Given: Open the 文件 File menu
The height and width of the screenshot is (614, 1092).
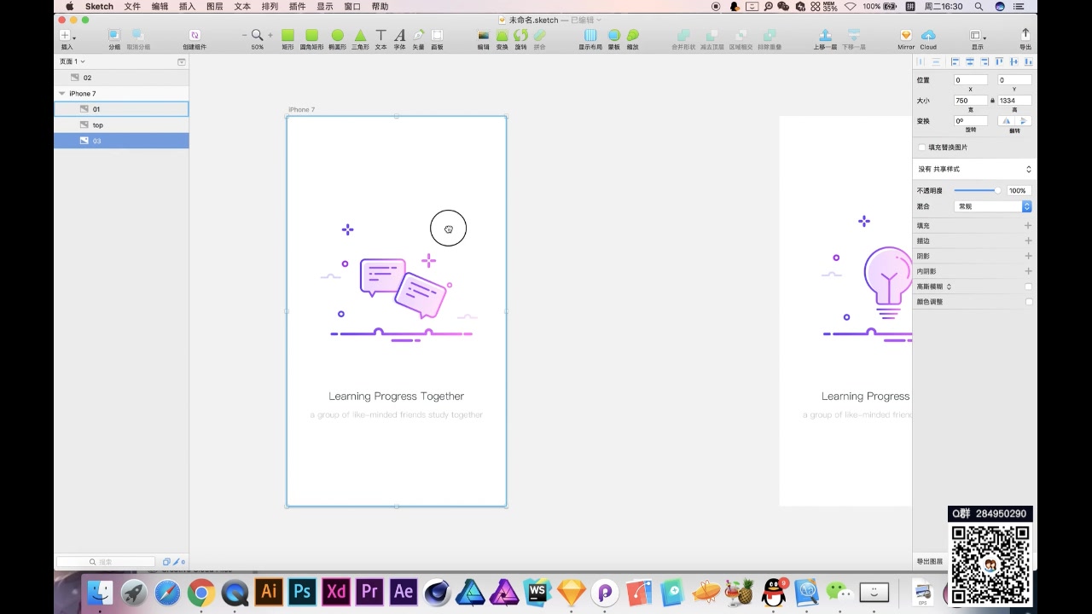Looking at the screenshot, I should 132,6.
